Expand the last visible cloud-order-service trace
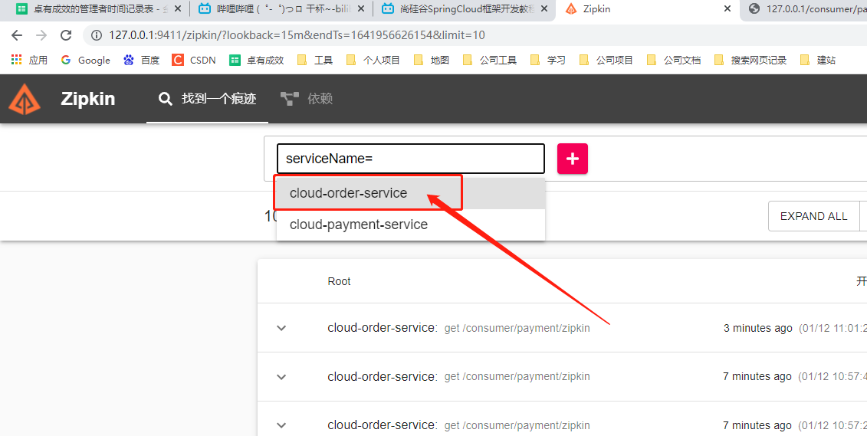This screenshot has width=867, height=436. click(281, 425)
